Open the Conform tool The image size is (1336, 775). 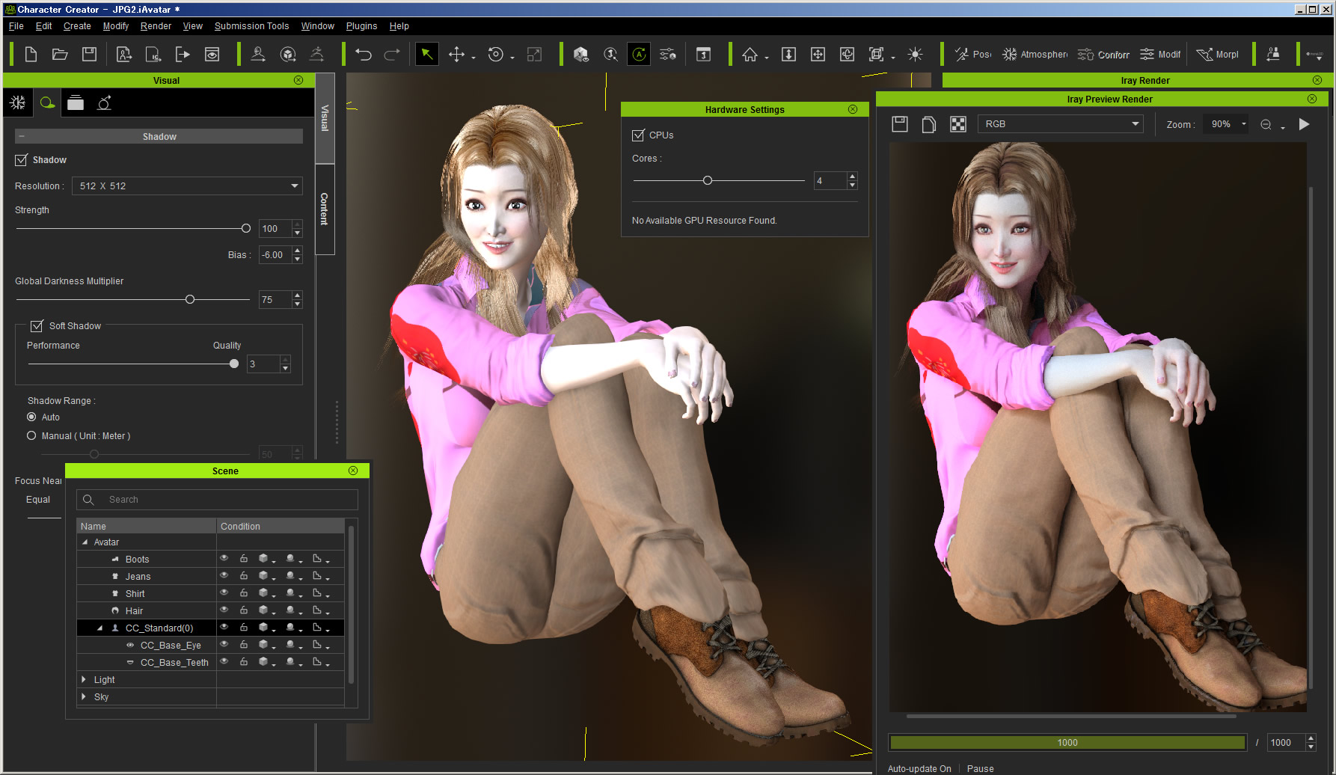1103,55
